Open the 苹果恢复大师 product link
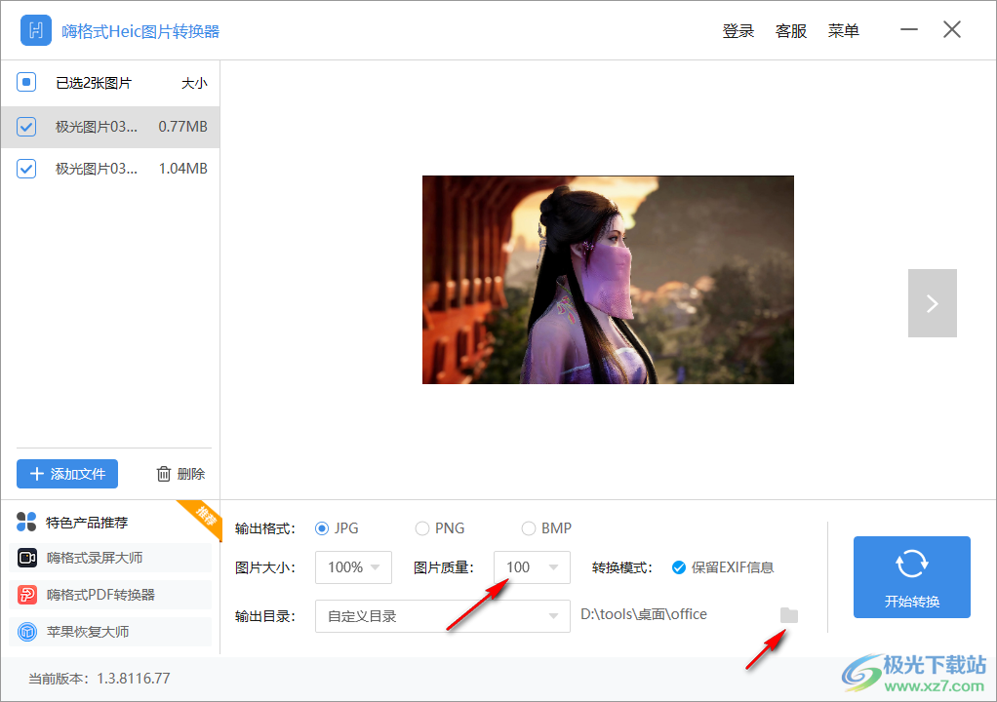Image resolution: width=997 pixels, height=702 pixels. click(110, 632)
